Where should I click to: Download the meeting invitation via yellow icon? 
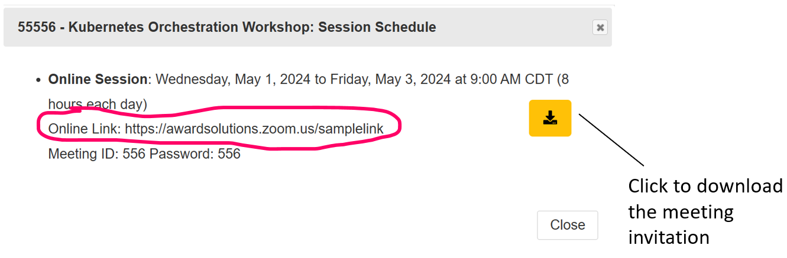pyautogui.click(x=550, y=118)
